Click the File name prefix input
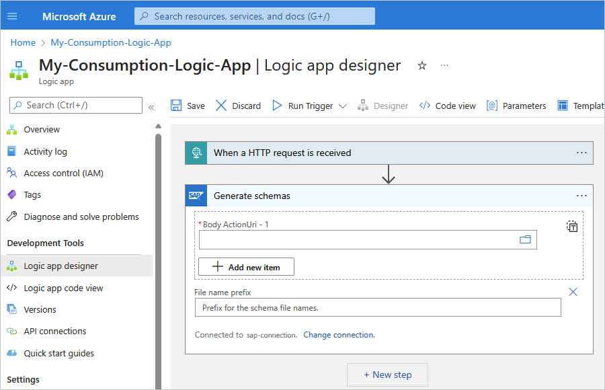 [x=377, y=308]
